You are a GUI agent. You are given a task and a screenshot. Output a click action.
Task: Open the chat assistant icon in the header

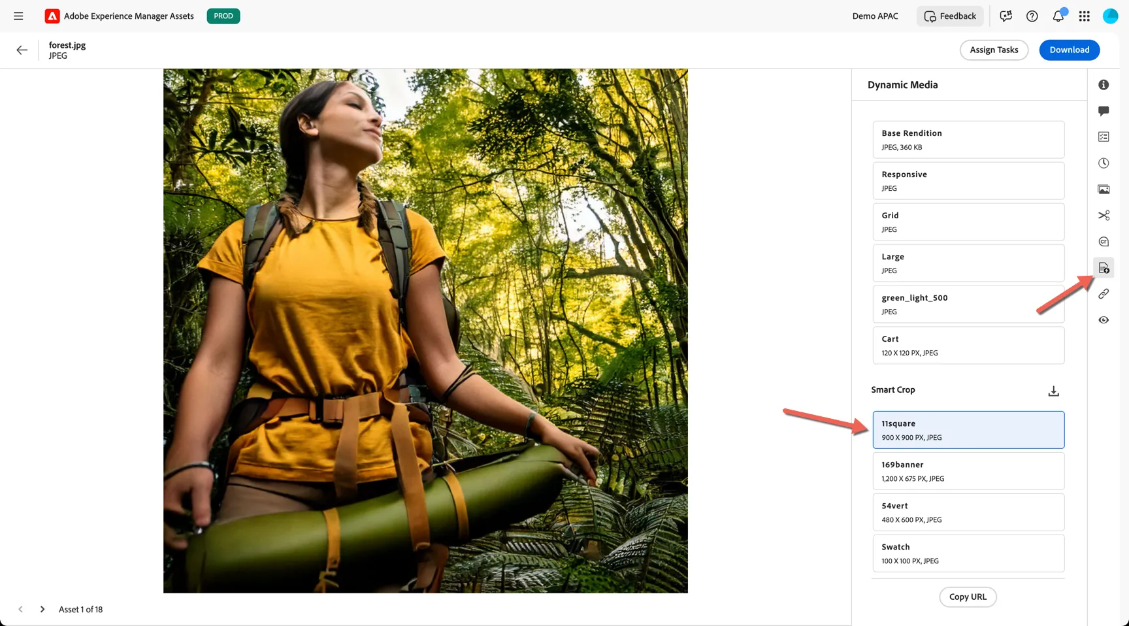click(1006, 16)
